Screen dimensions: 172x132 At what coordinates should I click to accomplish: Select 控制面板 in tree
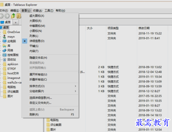pyautogui.click(x=13, y=55)
